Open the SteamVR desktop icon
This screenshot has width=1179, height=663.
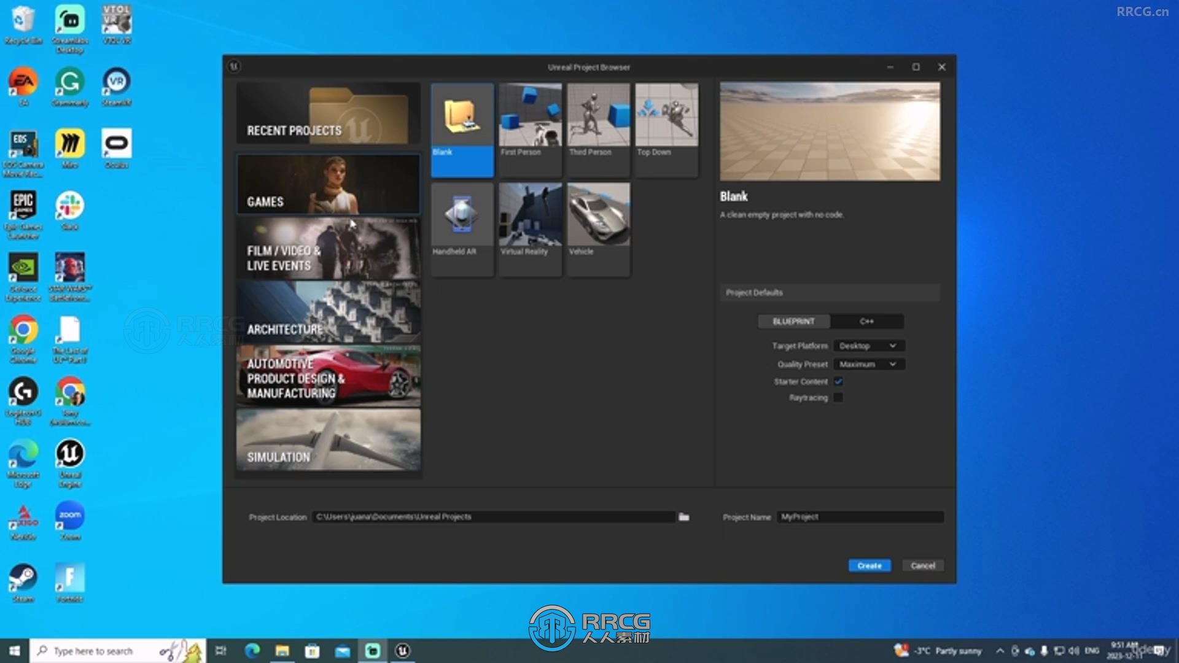tap(117, 87)
